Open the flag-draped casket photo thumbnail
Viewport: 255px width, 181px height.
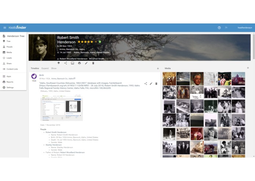pyautogui.click(x=225, y=79)
